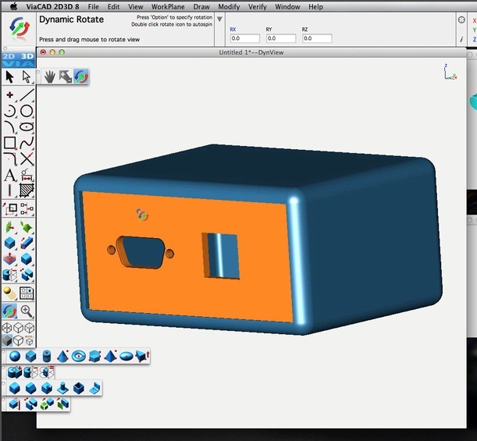Click the Split solid tool in bottom palette
477x441 pixels.
coord(30,404)
